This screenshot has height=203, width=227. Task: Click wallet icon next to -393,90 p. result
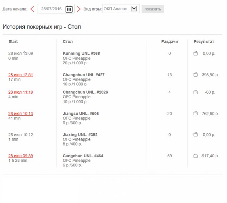point(196,75)
